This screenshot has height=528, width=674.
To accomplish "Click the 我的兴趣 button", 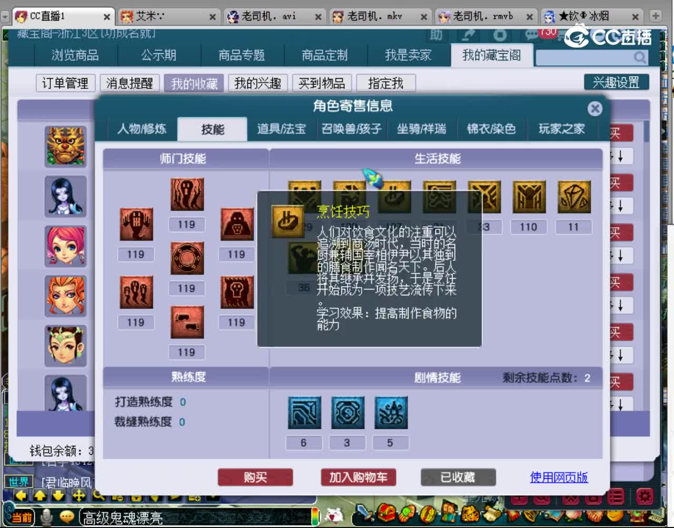I will click(x=257, y=83).
